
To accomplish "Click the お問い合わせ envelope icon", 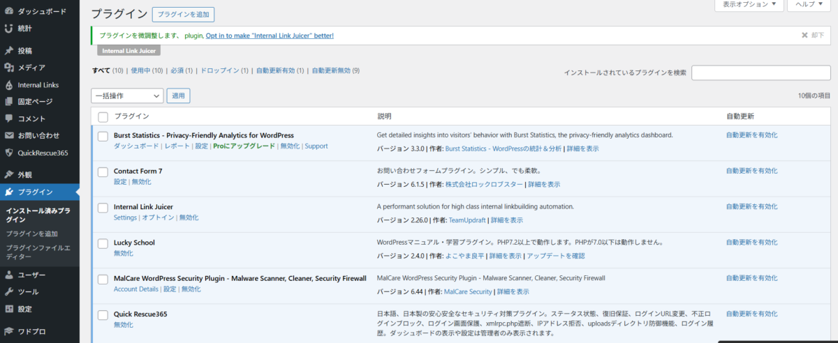I will coord(8,135).
